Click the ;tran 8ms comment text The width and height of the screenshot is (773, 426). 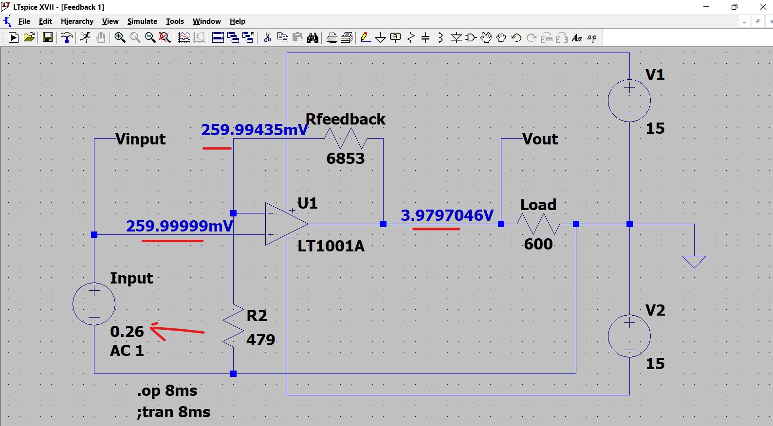point(174,412)
